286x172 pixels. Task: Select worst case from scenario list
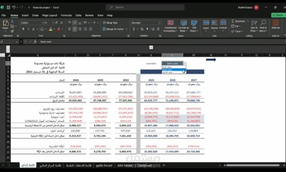coord(174,72)
